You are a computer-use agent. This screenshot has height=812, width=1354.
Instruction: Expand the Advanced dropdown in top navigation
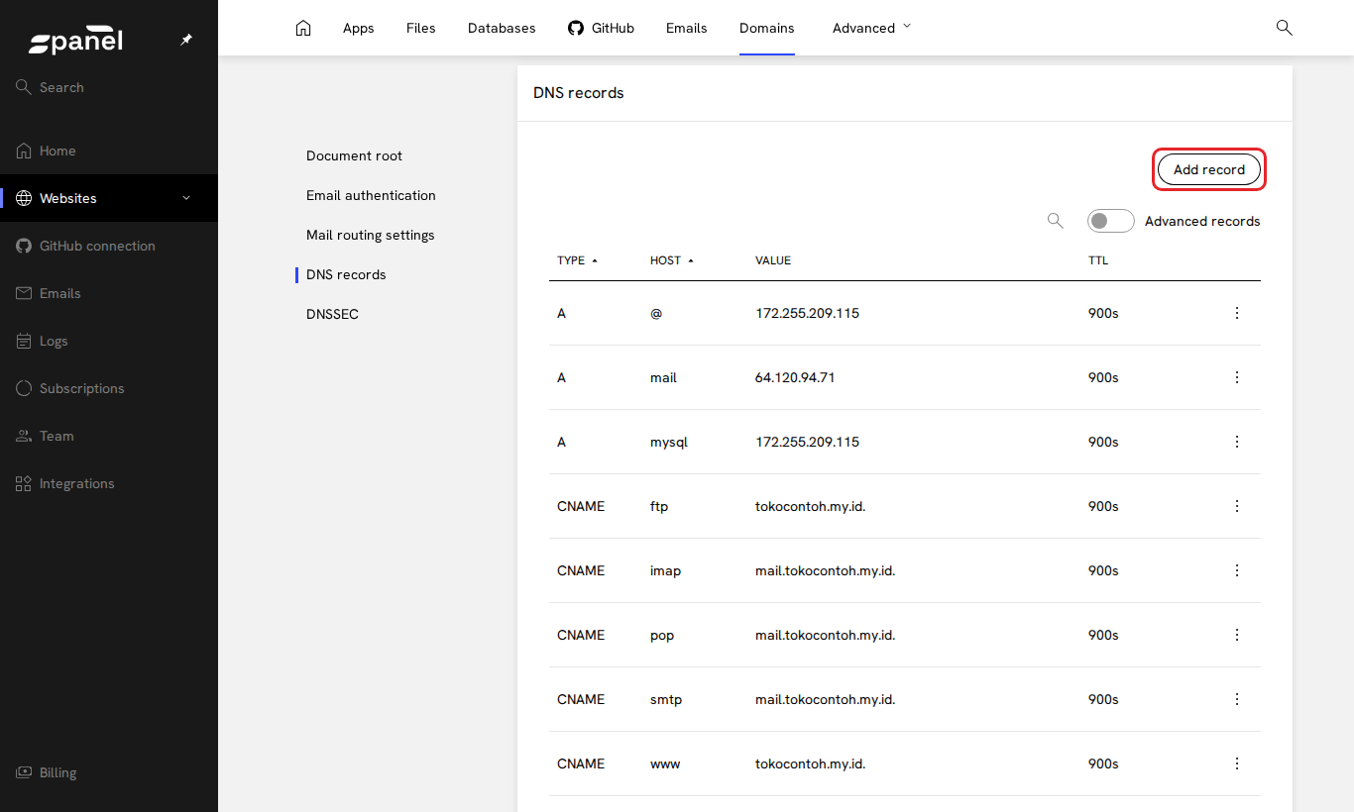click(x=871, y=28)
